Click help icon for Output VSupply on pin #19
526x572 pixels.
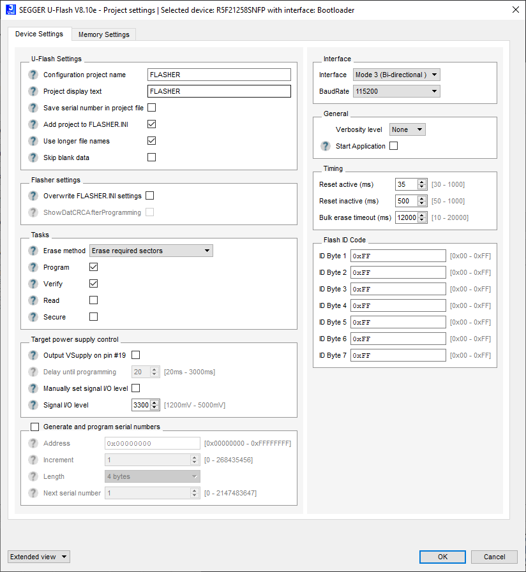point(33,355)
